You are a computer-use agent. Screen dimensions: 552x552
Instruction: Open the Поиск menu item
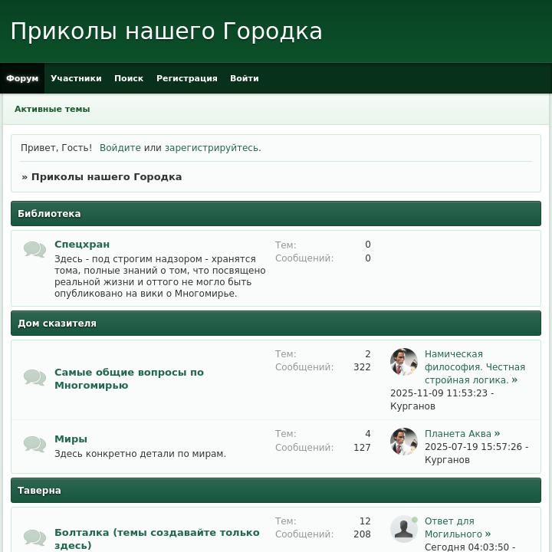(x=129, y=78)
